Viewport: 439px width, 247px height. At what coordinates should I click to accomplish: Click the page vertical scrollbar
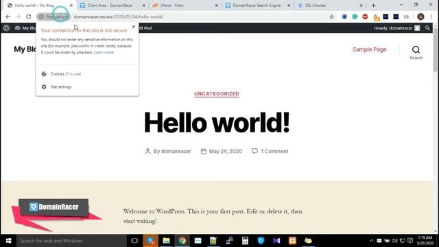click(x=436, y=50)
